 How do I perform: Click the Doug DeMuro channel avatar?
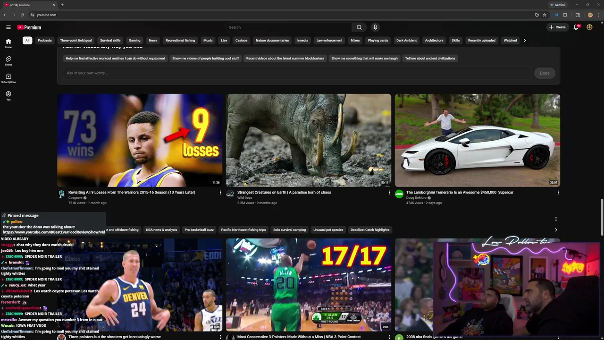pos(399,194)
